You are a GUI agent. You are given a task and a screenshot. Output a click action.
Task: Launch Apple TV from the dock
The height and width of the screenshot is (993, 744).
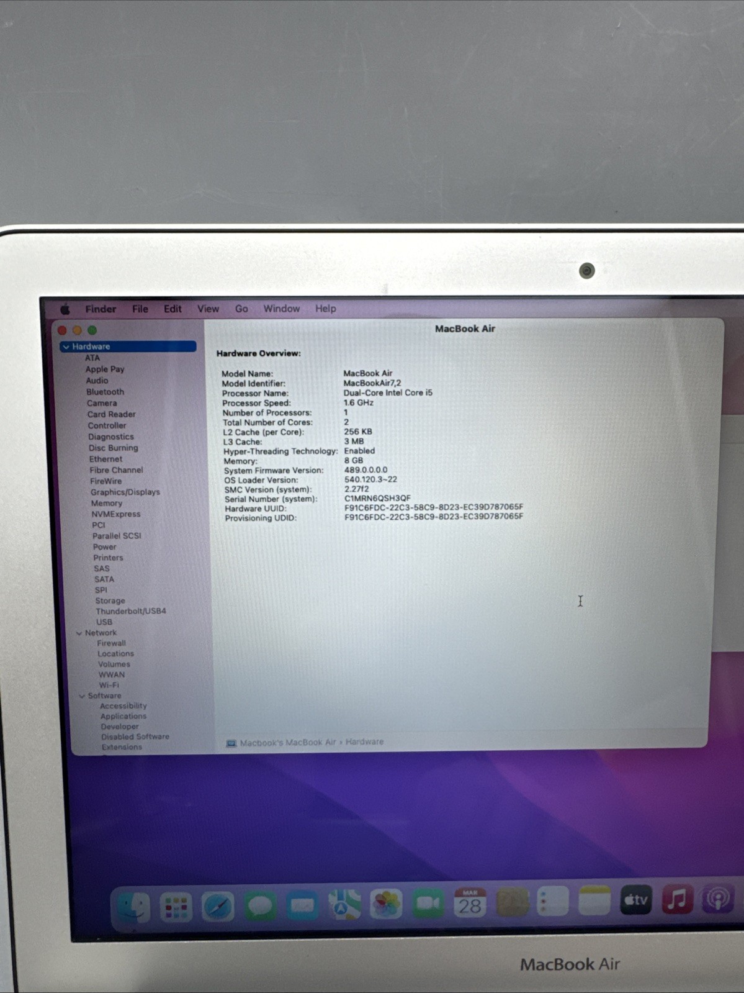click(636, 900)
